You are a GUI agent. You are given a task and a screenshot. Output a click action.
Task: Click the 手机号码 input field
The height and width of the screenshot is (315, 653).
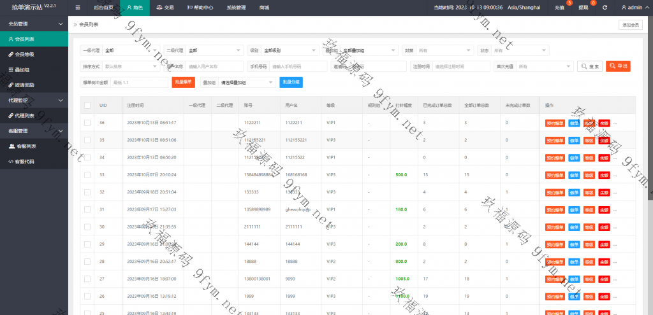[298, 66]
